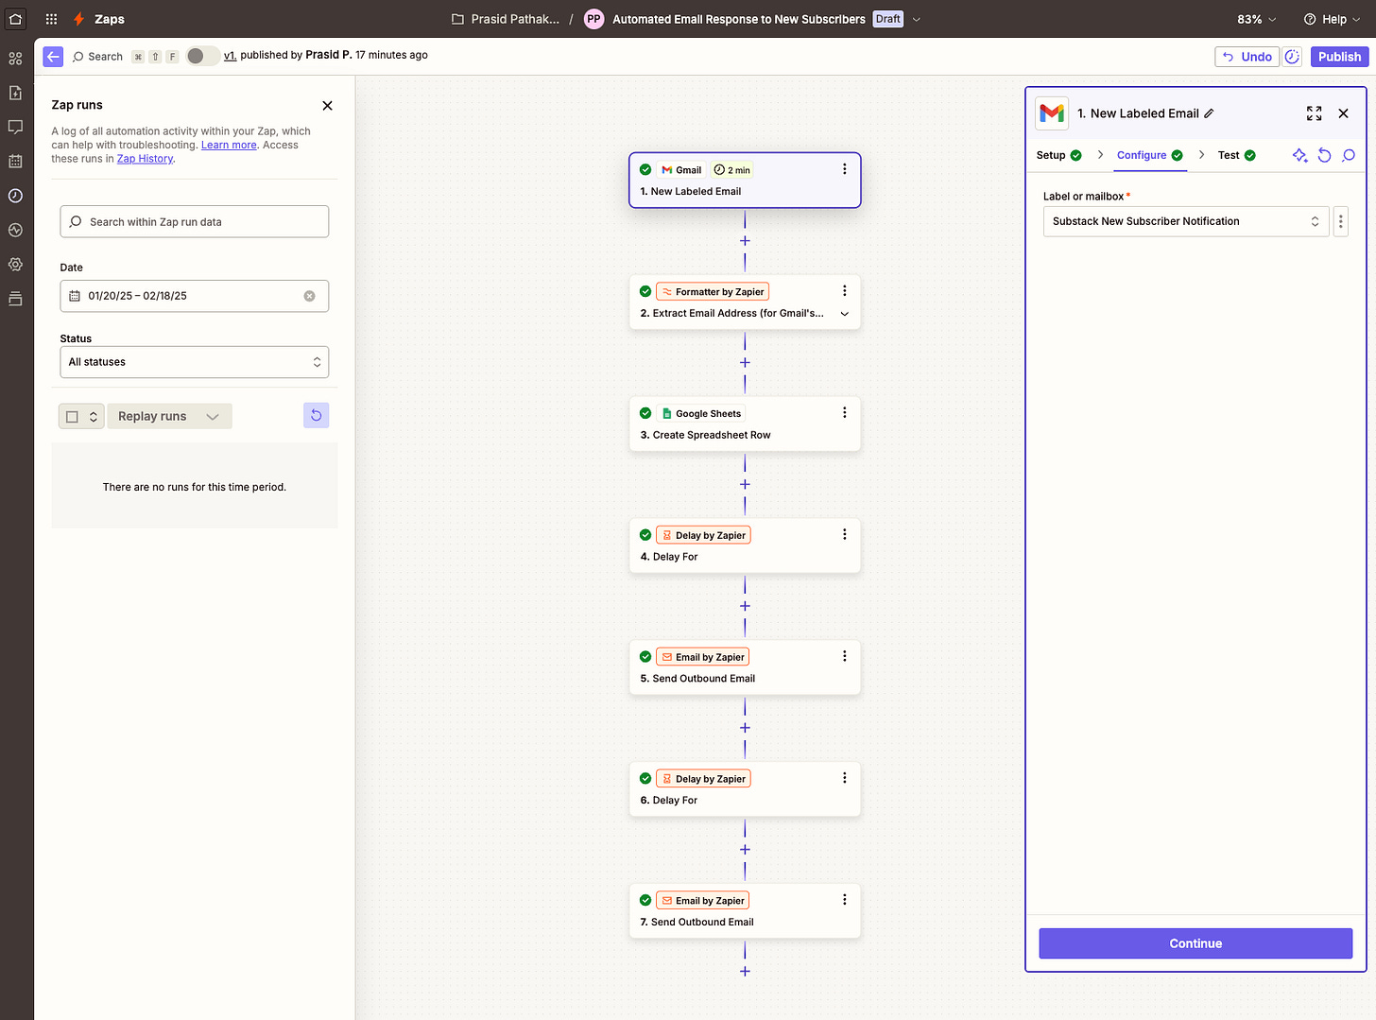This screenshot has height=1020, width=1376.
Task: Expand the Draft status chevron
Action: tap(916, 19)
